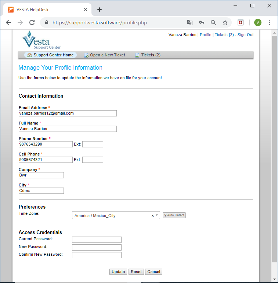278x283 pixels.
Task: Click the Vesta Support Center logo
Action: click(x=41, y=40)
